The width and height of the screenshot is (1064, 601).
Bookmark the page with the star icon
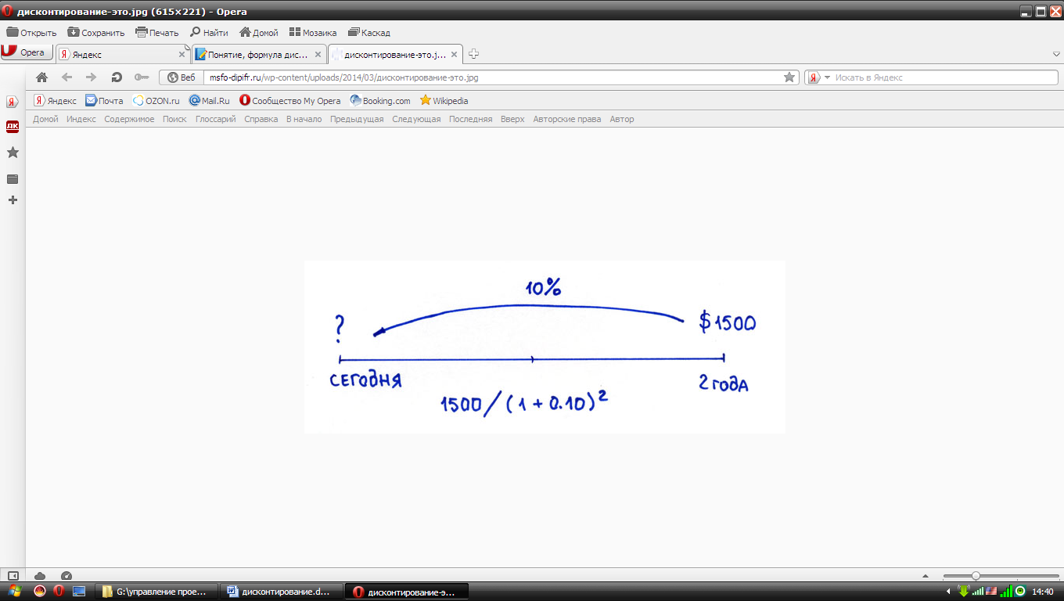coord(789,77)
